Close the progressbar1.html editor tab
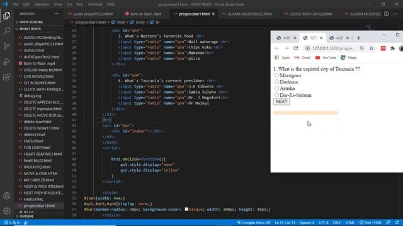This screenshot has height=226, width=403. 213,14
